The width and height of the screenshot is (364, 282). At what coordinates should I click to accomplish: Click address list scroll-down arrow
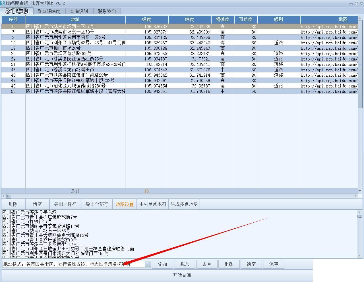pyautogui.click(x=360, y=256)
